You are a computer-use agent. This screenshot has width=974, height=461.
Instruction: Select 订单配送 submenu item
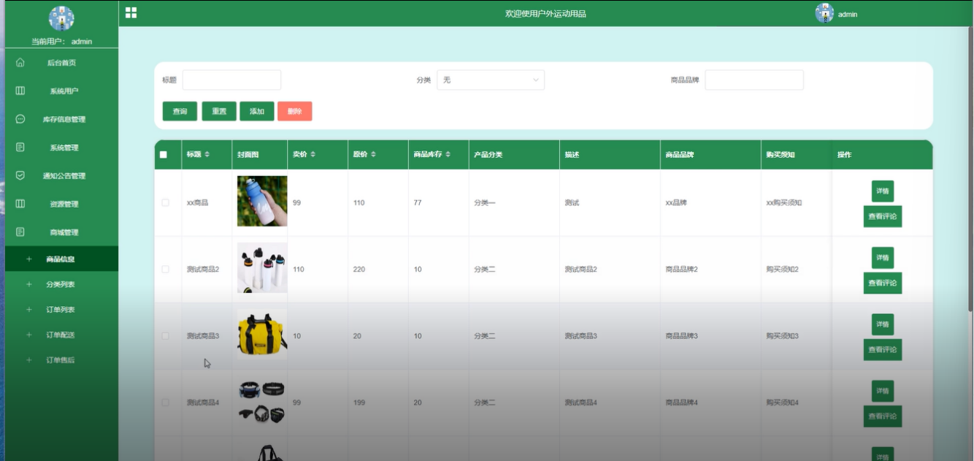(x=61, y=335)
